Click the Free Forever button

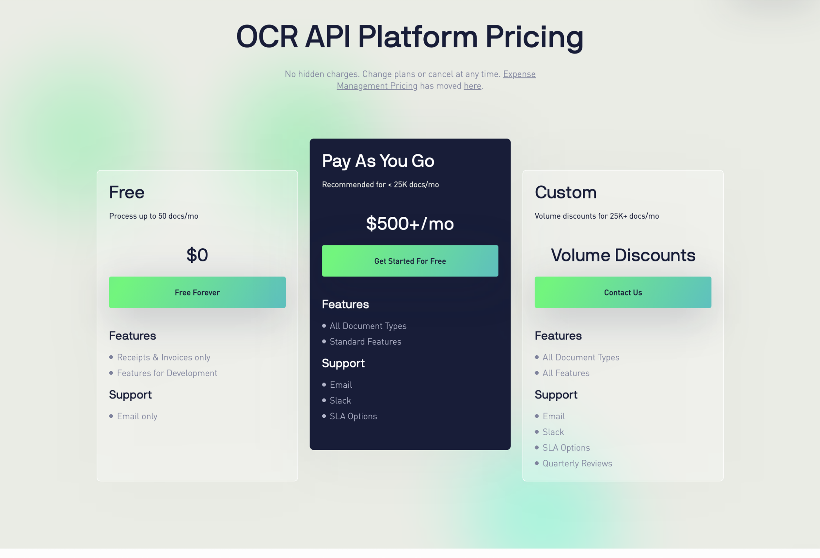pos(197,292)
